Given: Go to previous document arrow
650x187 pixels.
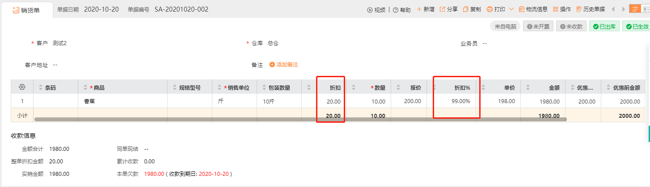Looking at the screenshot, I should (x=612, y=9).
